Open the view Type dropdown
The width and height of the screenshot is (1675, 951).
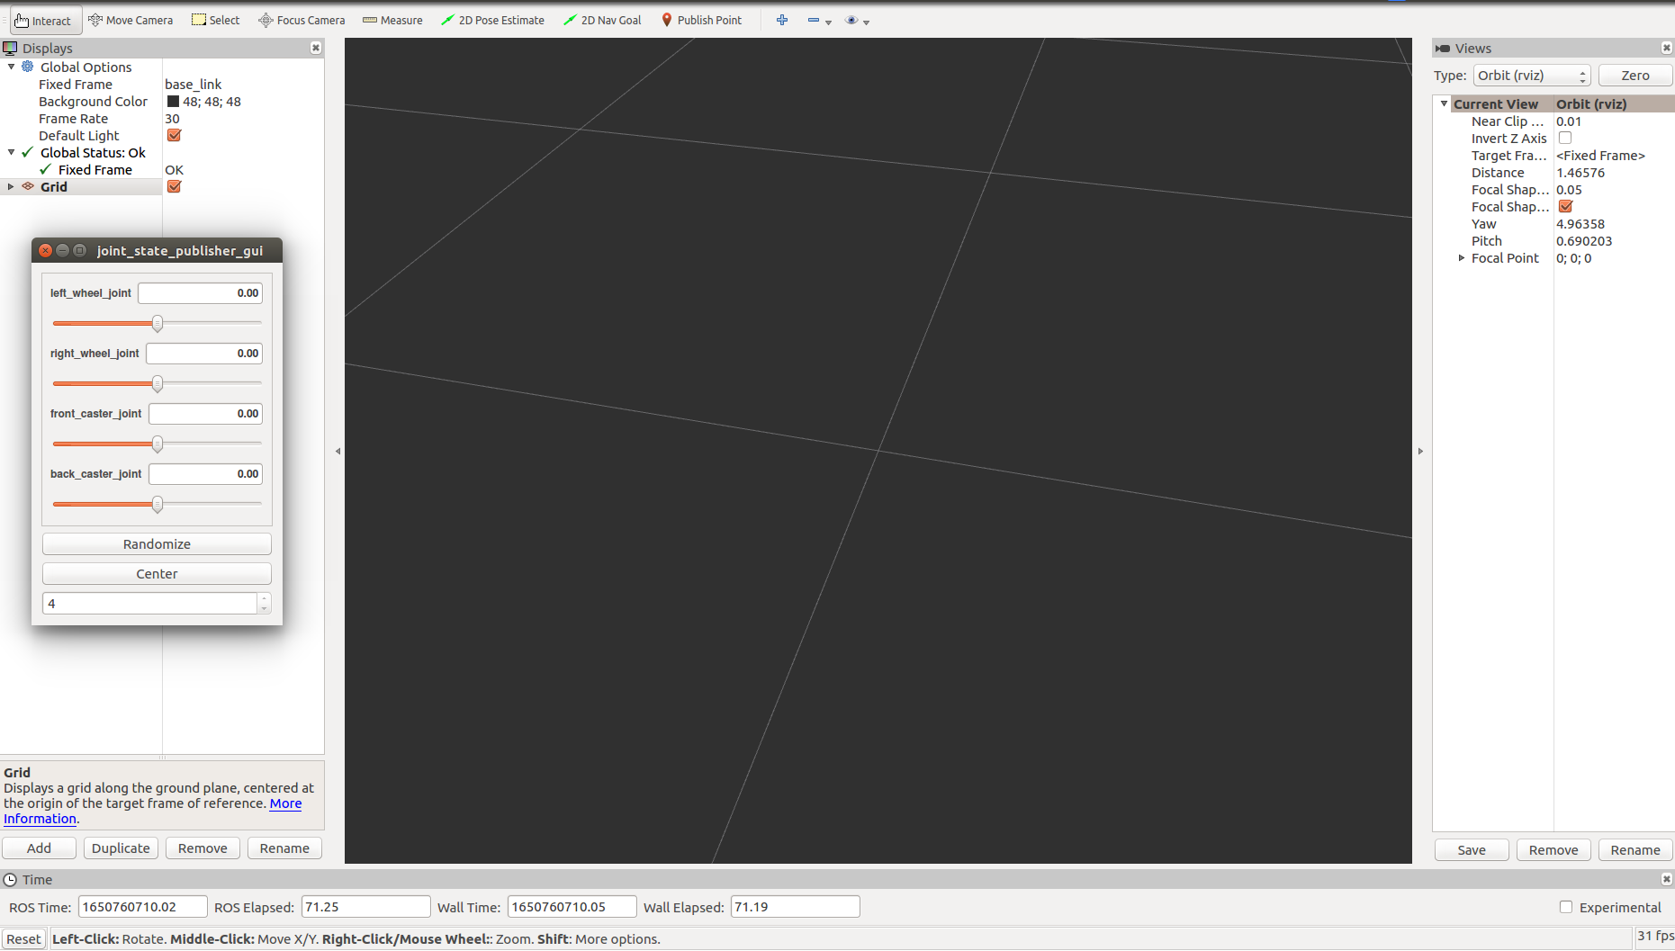pos(1532,76)
